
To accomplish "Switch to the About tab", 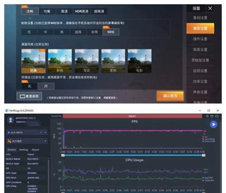I will 35,150.
